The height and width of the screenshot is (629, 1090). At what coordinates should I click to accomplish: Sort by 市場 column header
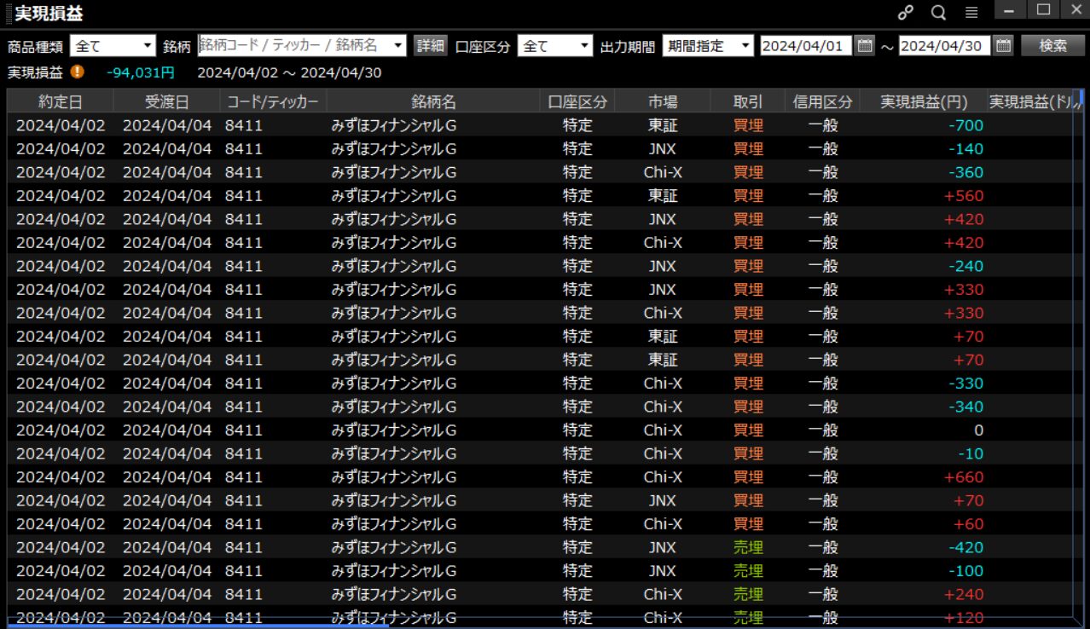(663, 102)
